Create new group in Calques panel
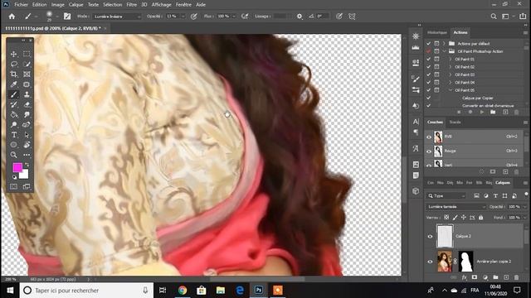Image resolution: width=531 pixels, height=298 pixels. (x=495, y=277)
